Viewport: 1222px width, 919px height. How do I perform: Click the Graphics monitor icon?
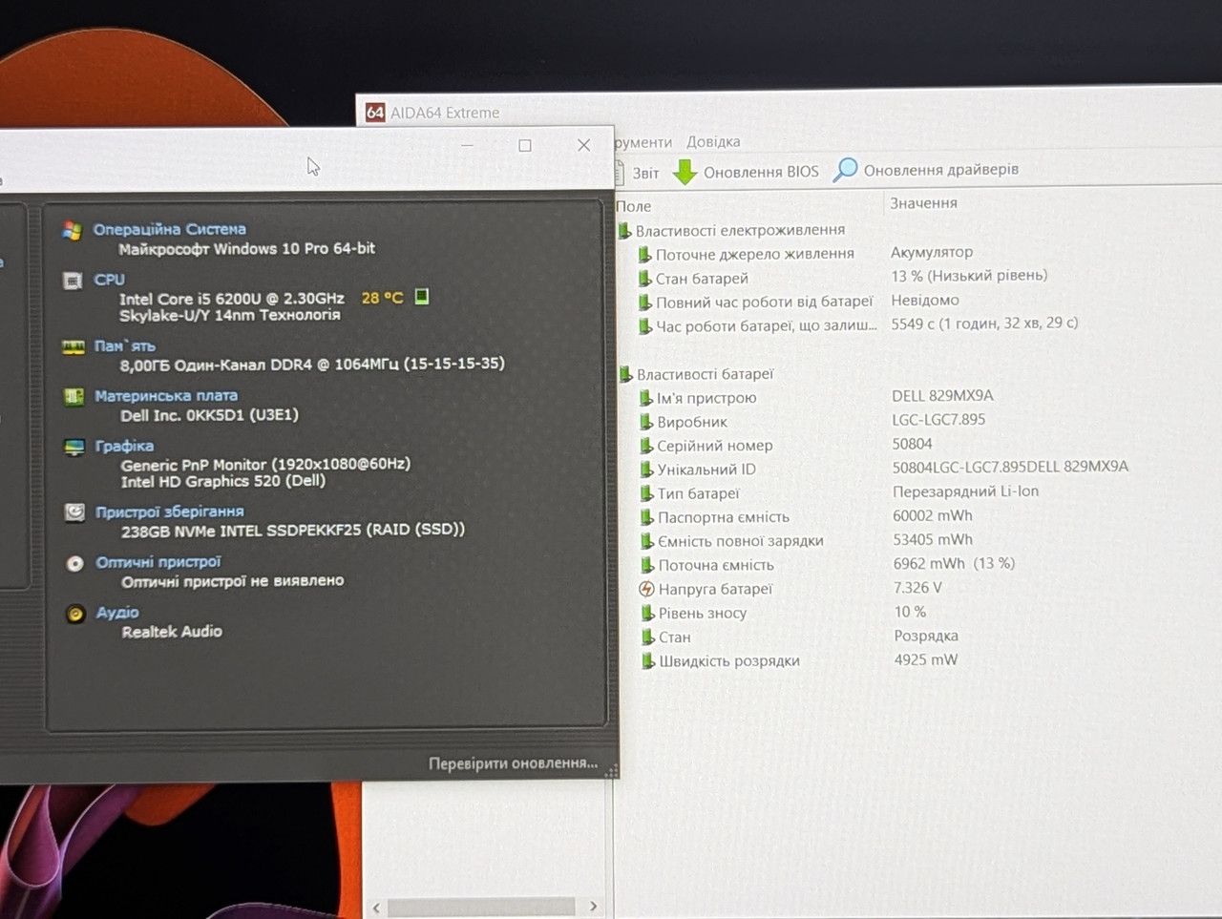coord(74,447)
